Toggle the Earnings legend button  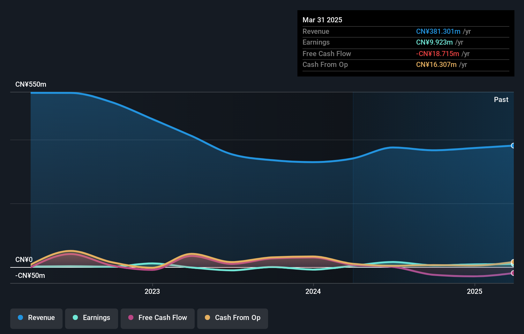pyautogui.click(x=92, y=318)
